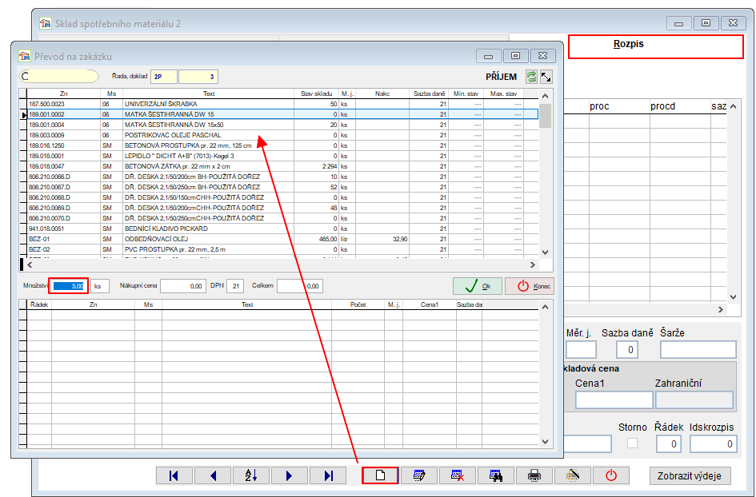Select row MATKA ŠESTIHRANNÁ DW 15x50
This screenshot has height=497, width=756.
point(282,125)
